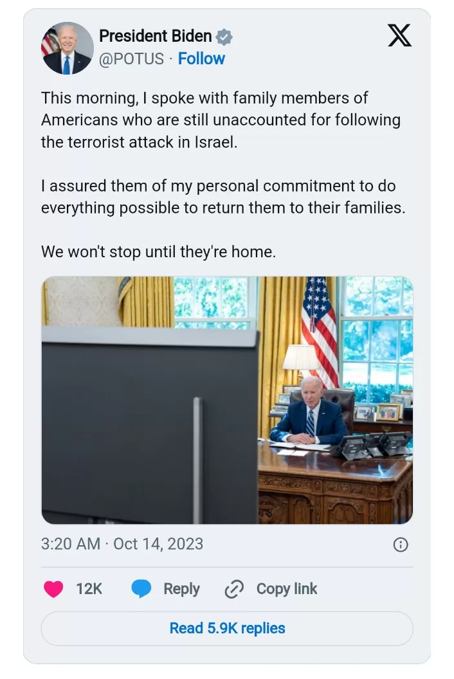Like the tweet with the pink heart icon
Viewport: 454px width, 679px height.
[53, 589]
